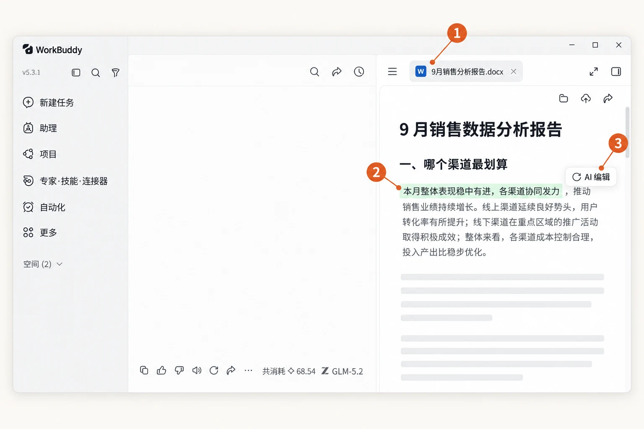Image resolution: width=644 pixels, height=429 pixels.
Task: Toggle the left sidebar panel icon
Action: pos(76,72)
